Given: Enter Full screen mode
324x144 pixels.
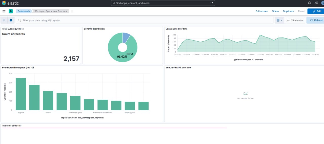Looking at the screenshot, I should (262, 11).
